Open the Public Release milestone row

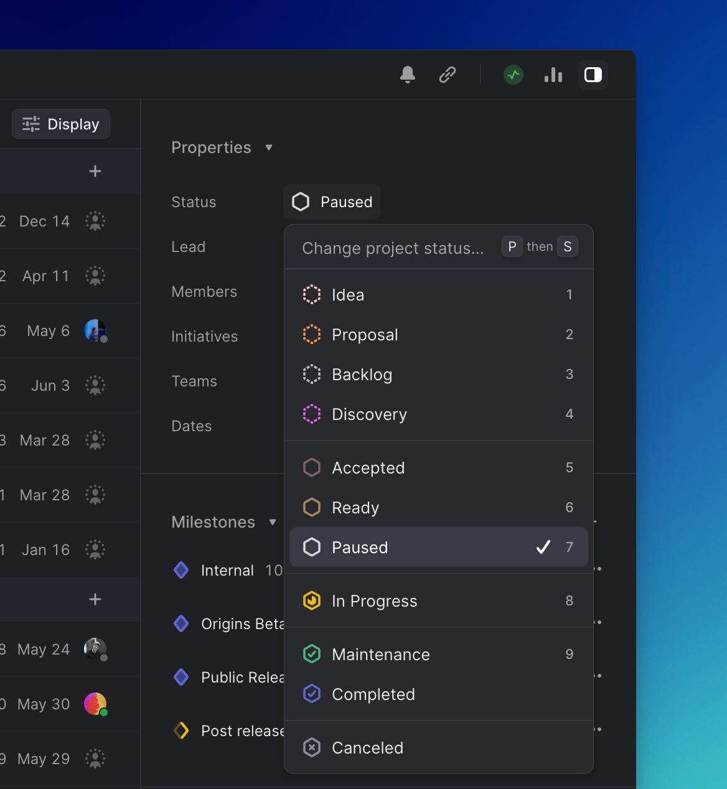click(228, 677)
